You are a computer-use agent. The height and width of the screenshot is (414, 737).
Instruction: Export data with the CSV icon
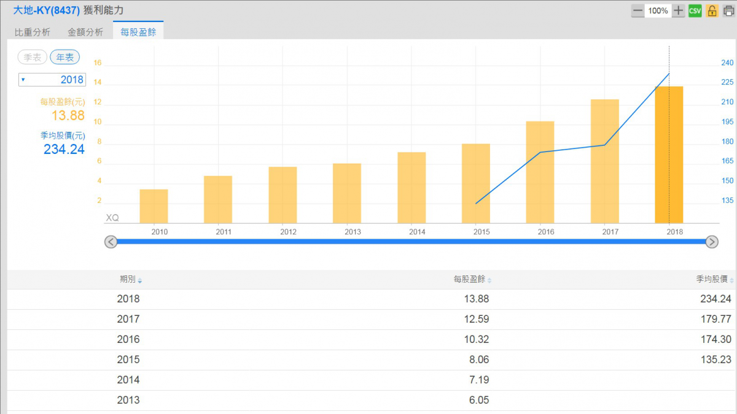tap(695, 10)
